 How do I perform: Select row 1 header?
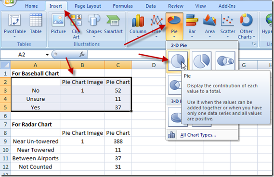coord(5,73)
